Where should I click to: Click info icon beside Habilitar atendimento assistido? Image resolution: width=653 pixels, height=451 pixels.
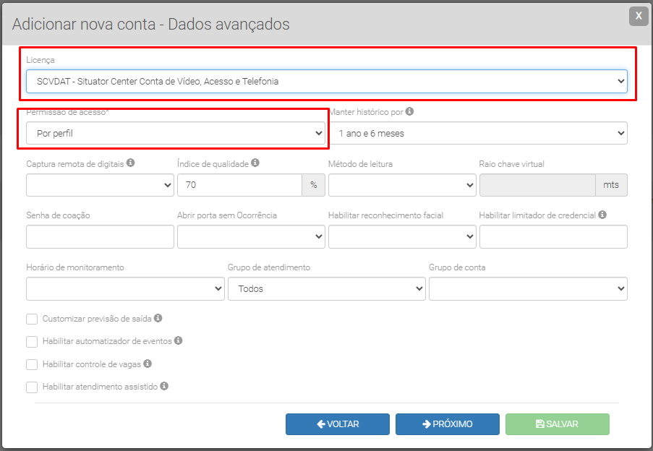(x=164, y=387)
